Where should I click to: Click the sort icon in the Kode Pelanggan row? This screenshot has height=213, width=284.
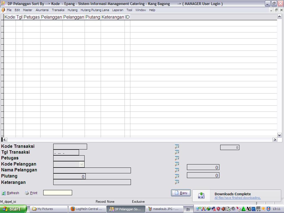177,164
